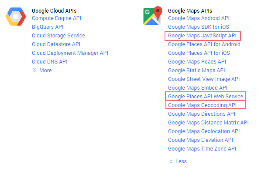
Task: Click the Google Maps pin logo icon
Action: [x=153, y=16]
